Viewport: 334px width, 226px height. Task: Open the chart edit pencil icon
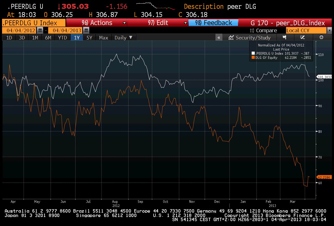coord(303,38)
